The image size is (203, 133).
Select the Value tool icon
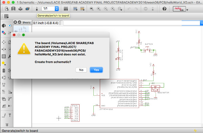(10, 92)
